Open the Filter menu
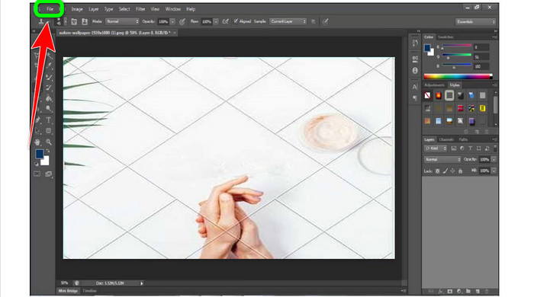 (x=140, y=9)
